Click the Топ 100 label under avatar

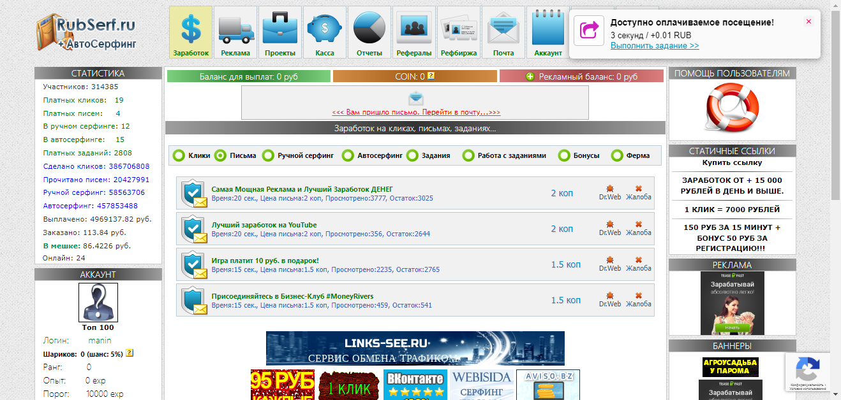click(x=98, y=327)
